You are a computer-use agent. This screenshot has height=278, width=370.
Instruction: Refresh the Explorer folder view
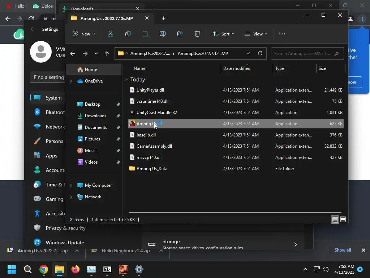click(260, 53)
